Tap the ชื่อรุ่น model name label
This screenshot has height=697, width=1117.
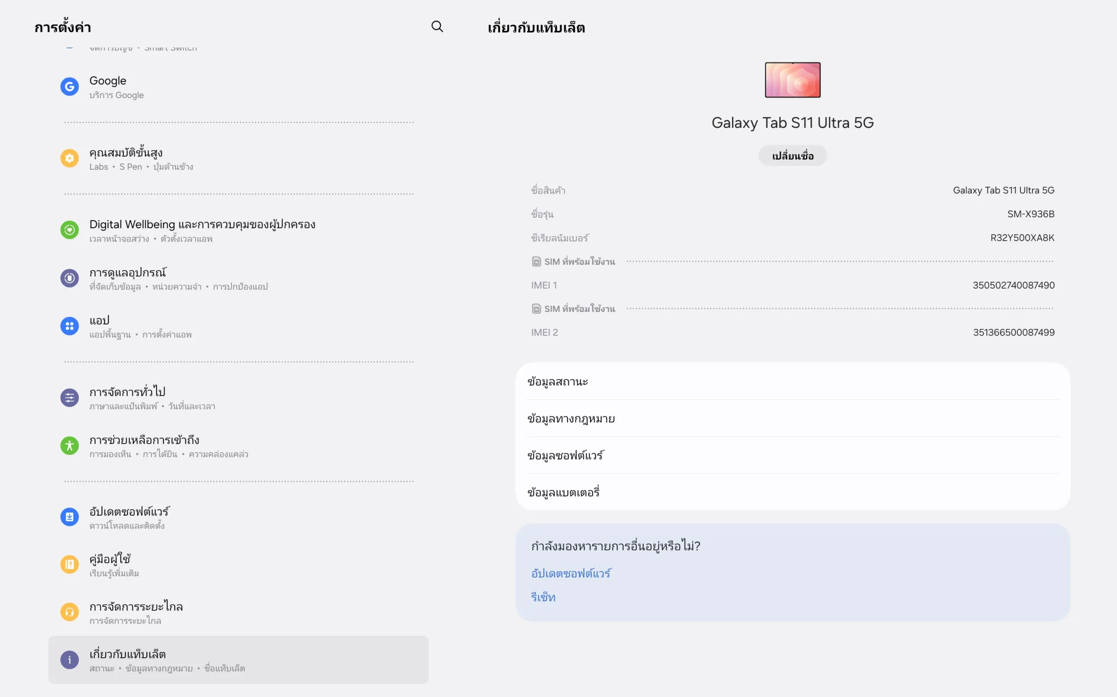[x=542, y=214]
